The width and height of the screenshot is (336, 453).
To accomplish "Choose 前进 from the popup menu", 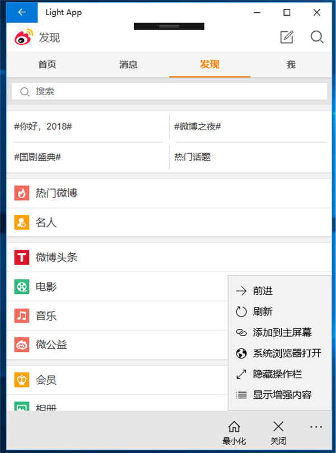I will pyautogui.click(x=263, y=291).
